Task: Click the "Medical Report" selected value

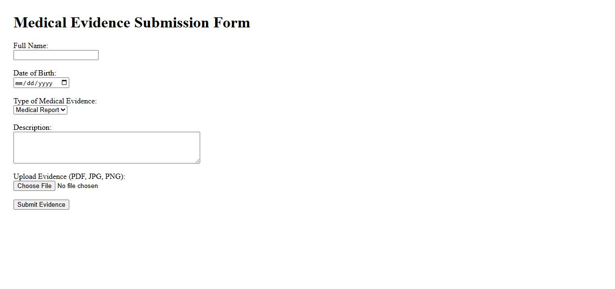Action: pos(37,110)
